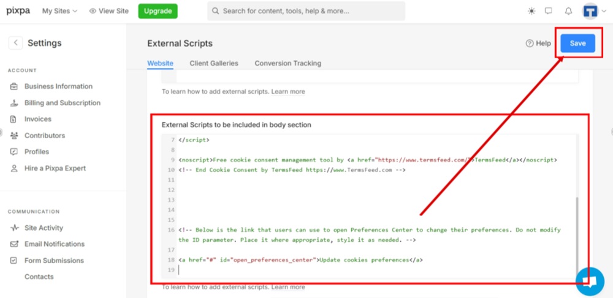Viewport: 613px width, 298px height.
Task: Open the chat messages icon in header
Action: (549, 11)
